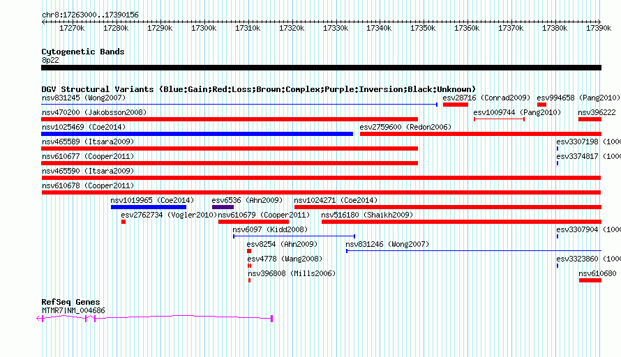
Task: Open the esv1009744 (Pang2010) variant label
Action: (517, 112)
